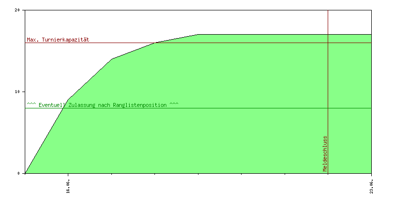Click the vertical "Meldeschluss" label
This screenshot has width=396, height=198.
tap(325, 153)
